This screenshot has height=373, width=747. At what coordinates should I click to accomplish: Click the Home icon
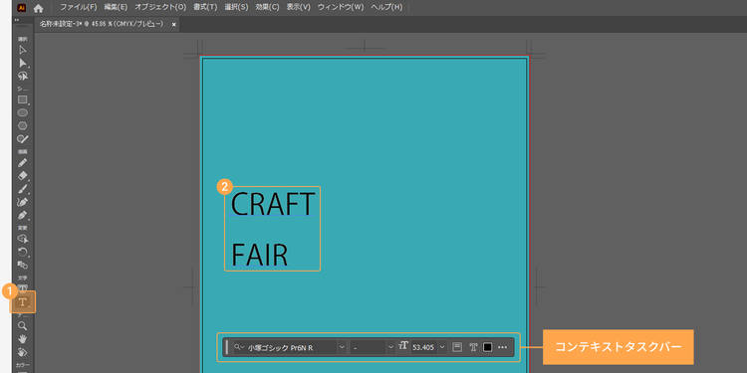point(39,8)
